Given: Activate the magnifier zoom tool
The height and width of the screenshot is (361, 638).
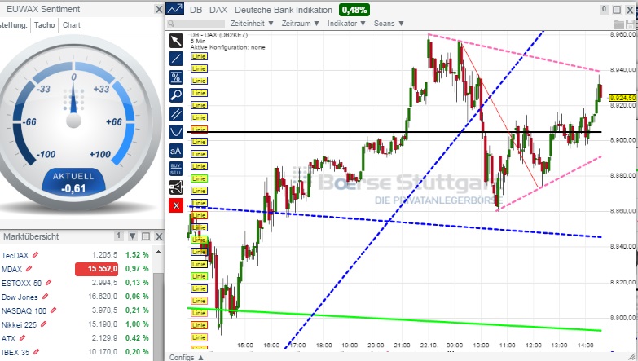Looking at the screenshot, I should 176,95.
